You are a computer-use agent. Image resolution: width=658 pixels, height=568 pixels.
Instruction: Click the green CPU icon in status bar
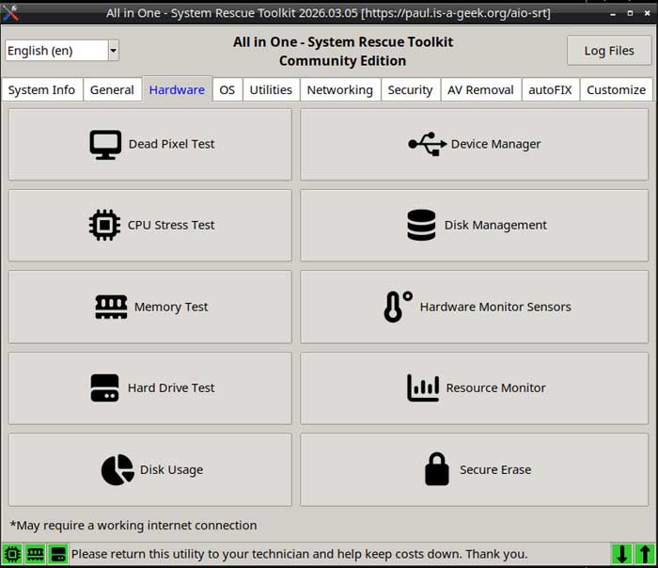[x=12, y=555]
